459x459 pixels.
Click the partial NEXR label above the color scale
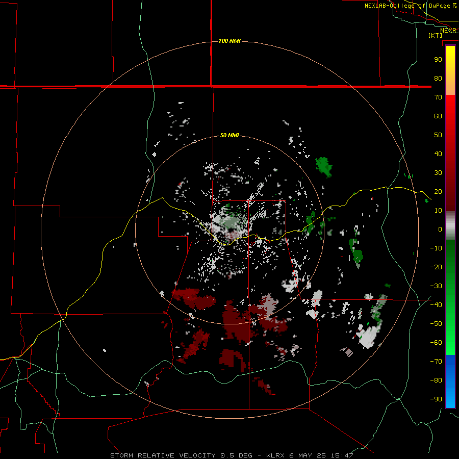click(x=448, y=31)
